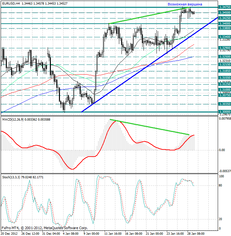Click the '11 Jan 16:00' time axis label

pos(113,234)
